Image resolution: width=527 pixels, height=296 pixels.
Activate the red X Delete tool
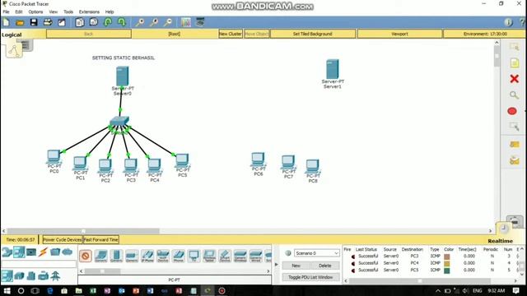[x=514, y=79]
